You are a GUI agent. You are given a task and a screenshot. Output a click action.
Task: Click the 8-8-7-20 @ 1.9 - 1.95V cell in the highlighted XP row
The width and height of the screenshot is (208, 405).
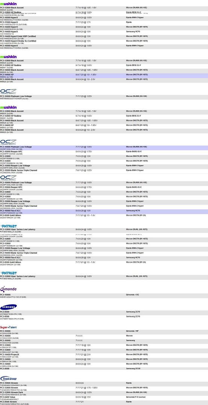86,75
